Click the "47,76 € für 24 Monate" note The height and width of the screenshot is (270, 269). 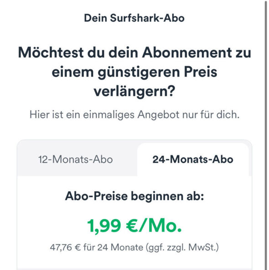point(97,248)
